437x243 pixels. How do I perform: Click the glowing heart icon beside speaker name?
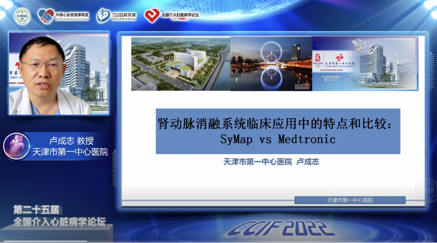click(x=17, y=146)
